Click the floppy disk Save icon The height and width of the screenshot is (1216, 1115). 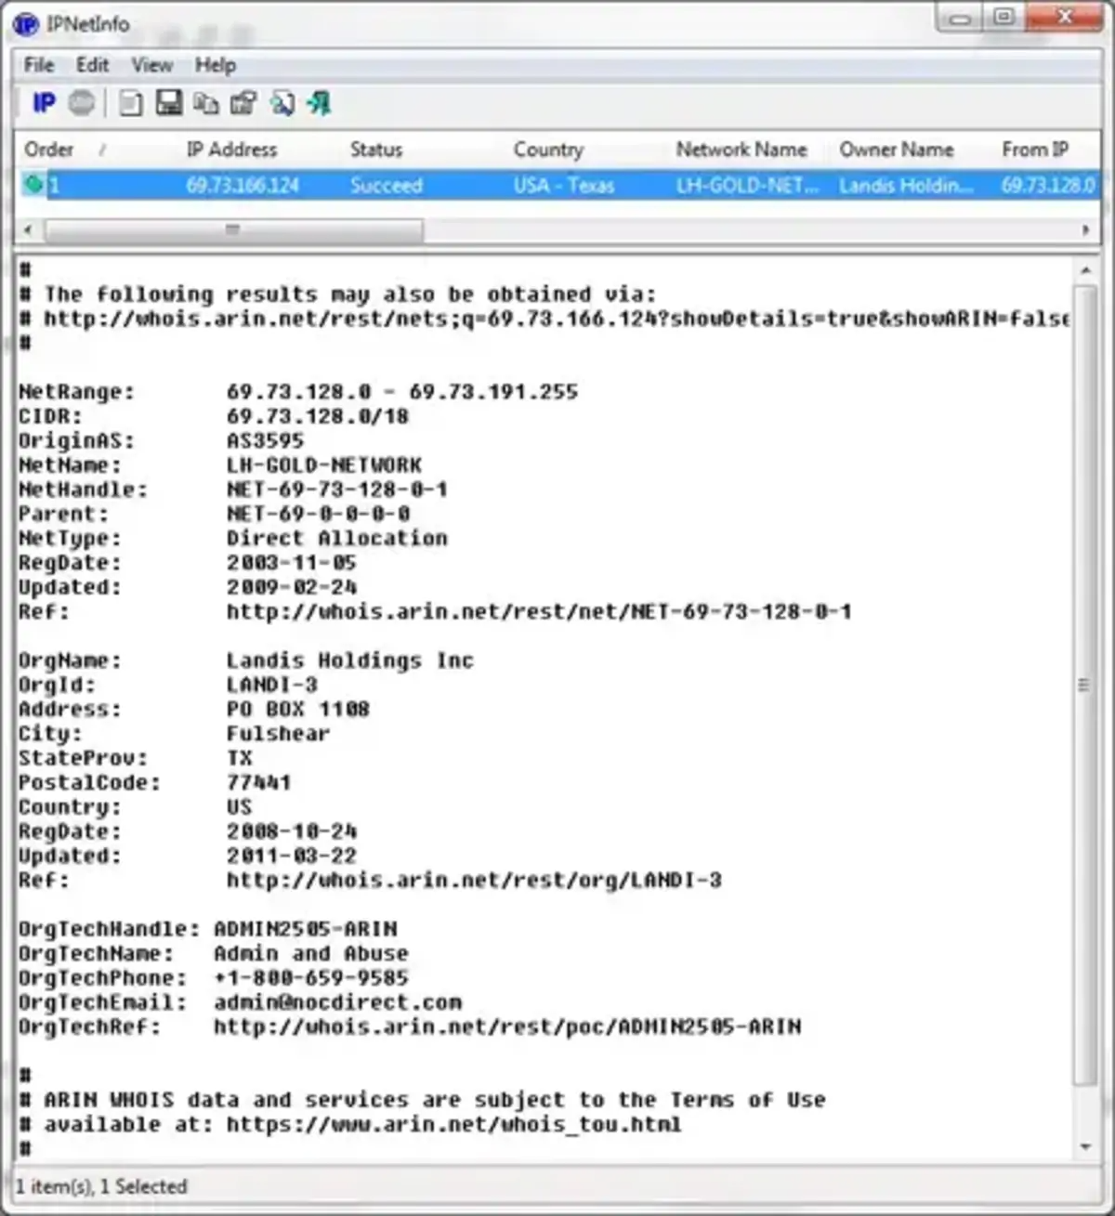[x=168, y=103]
